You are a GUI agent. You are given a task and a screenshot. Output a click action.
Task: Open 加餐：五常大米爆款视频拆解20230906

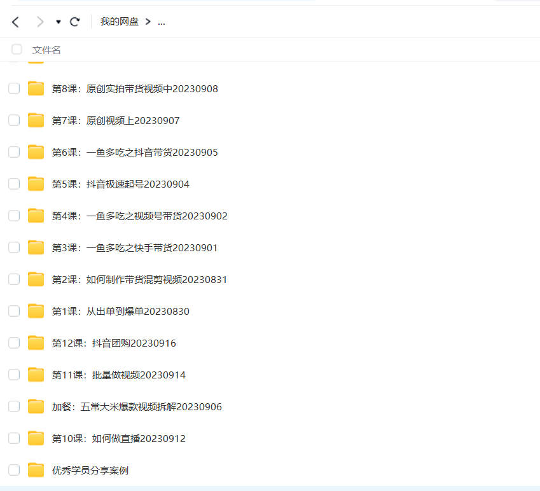pos(137,406)
